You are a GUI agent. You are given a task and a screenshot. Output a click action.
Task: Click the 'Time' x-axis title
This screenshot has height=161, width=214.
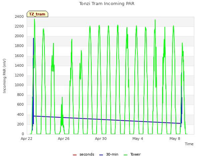coord(189,144)
